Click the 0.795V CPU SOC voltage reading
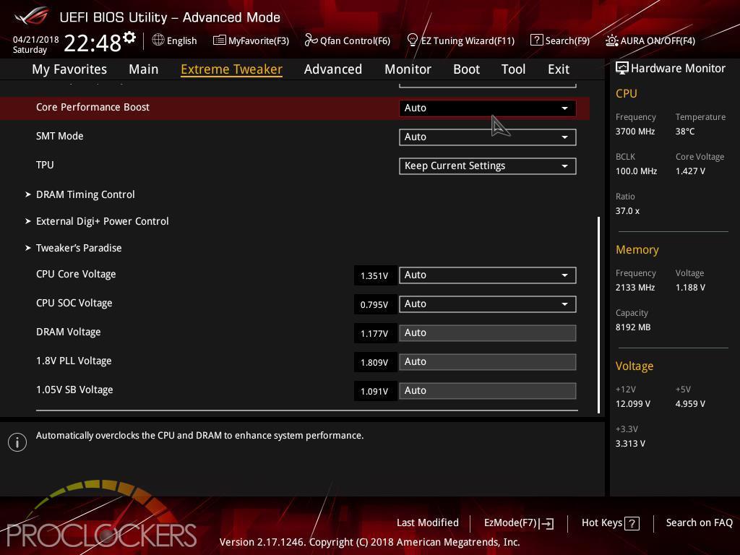The image size is (740, 555). pyautogui.click(x=375, y=305)
